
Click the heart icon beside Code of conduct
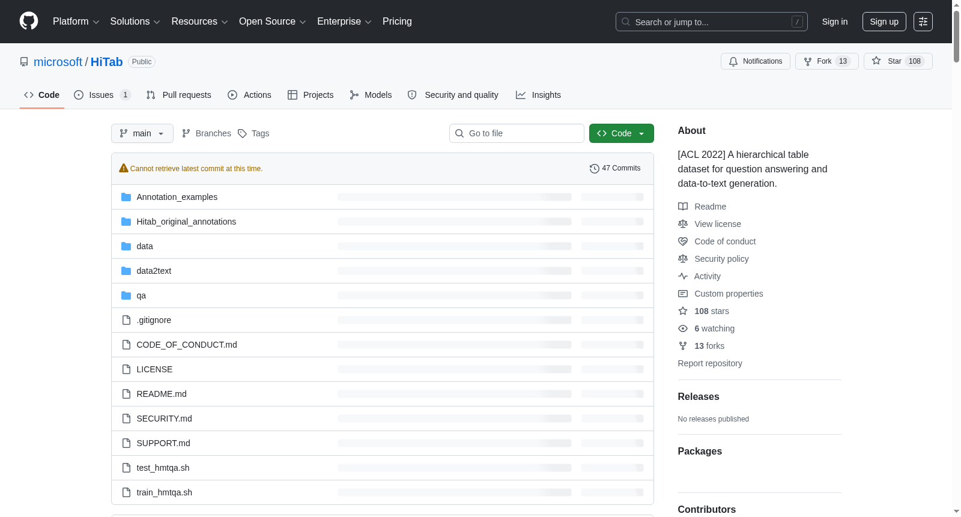(x=683, y=241)
